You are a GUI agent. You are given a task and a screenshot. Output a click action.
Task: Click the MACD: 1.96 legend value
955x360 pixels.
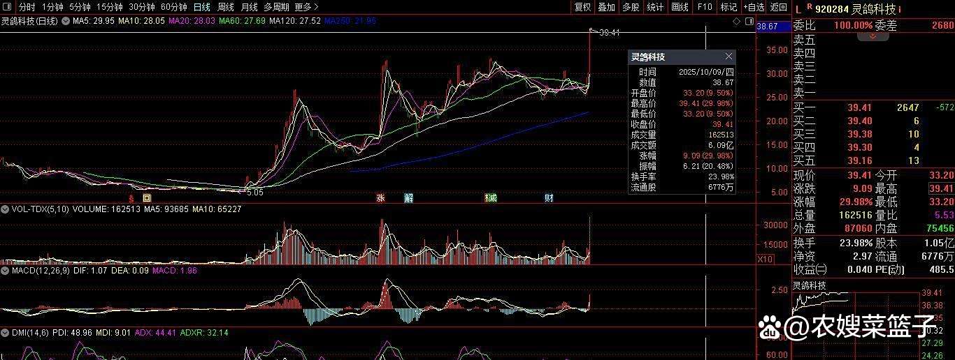click(x=175, y=269)
